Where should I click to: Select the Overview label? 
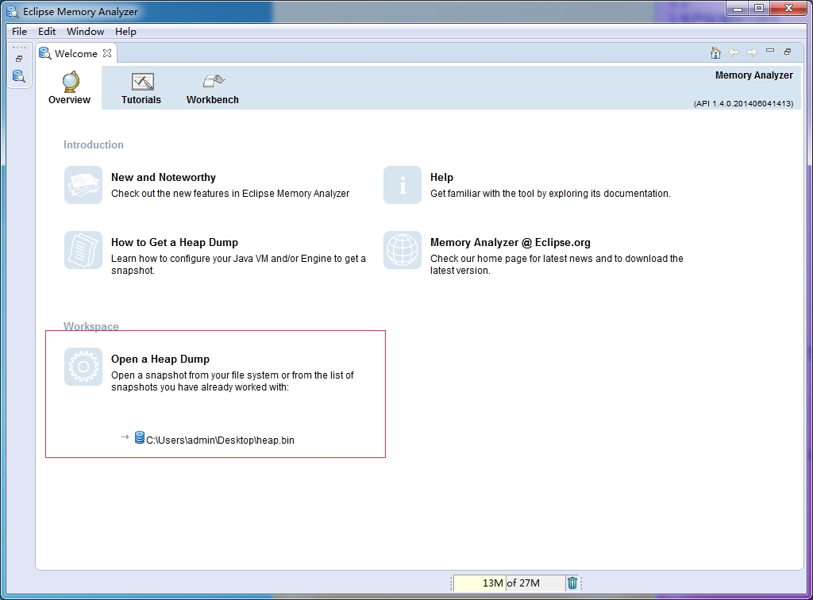[x=70, y=99]
